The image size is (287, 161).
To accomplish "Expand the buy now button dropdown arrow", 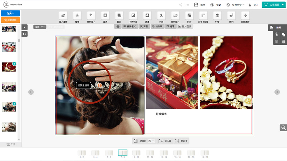I will (283, 5).
